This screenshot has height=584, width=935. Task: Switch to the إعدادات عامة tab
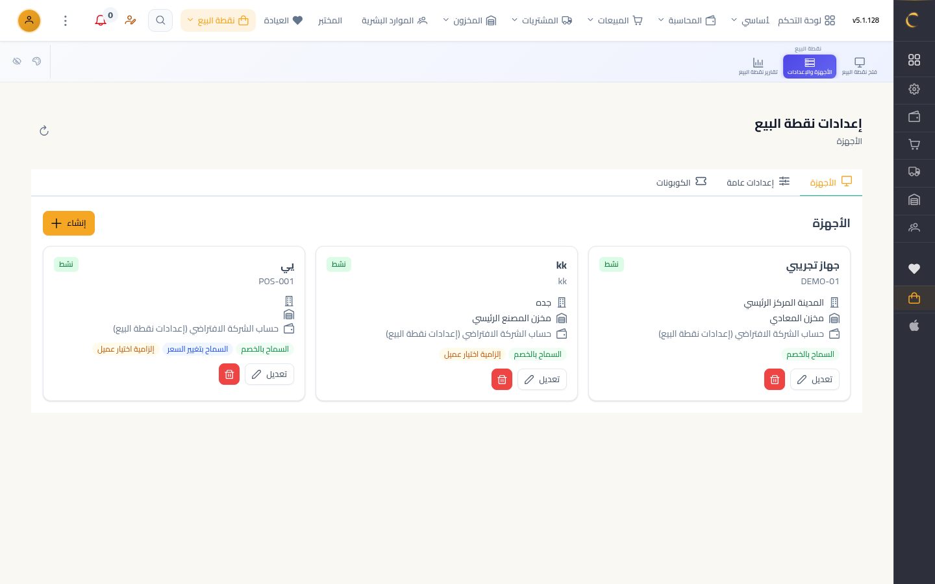758,182
